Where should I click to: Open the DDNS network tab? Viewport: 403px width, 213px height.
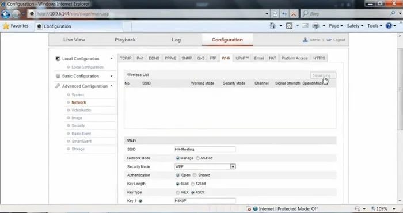click(x=154, y=58)
